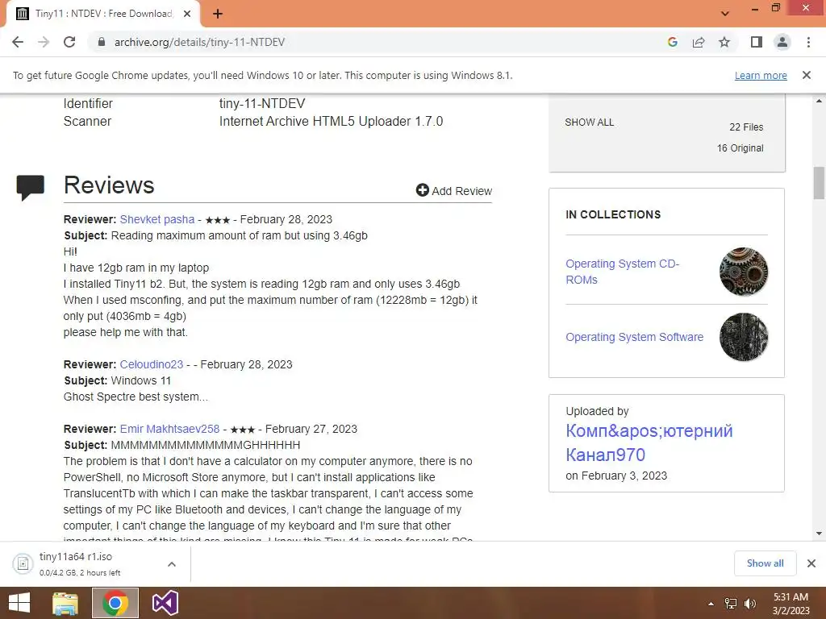Click page scrollbar up arrow
This screenshot has width=826, height=619.
coord(819,101)
